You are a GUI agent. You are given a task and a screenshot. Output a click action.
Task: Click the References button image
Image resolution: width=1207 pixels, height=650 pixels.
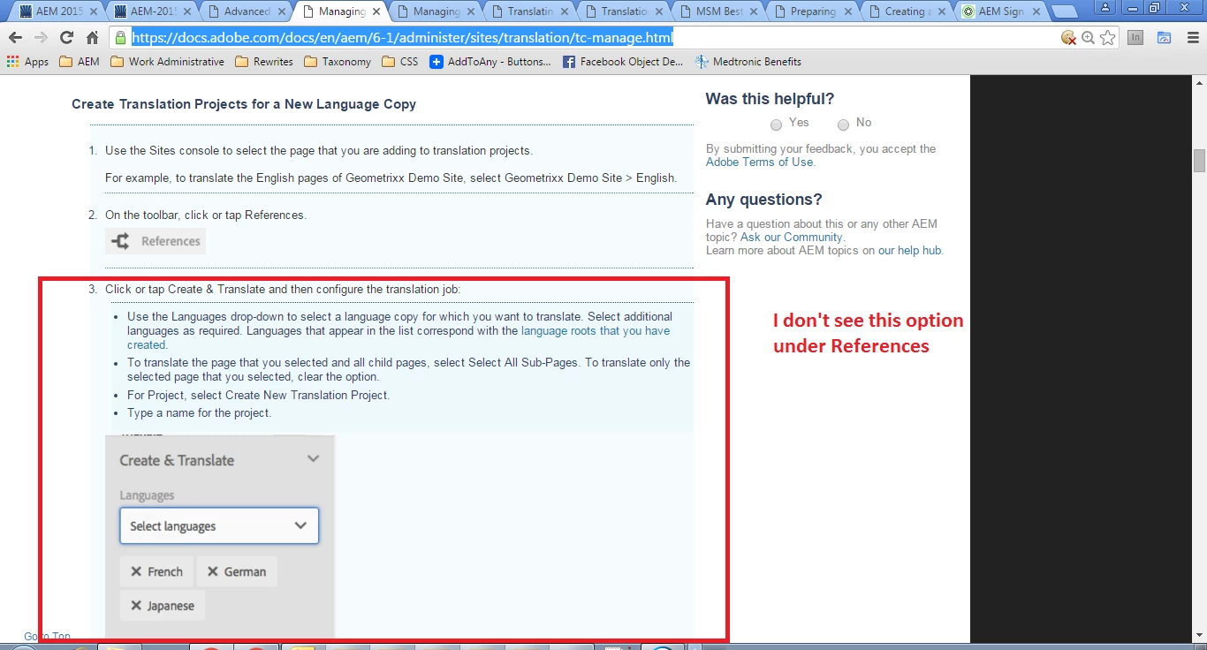(156, 241)
